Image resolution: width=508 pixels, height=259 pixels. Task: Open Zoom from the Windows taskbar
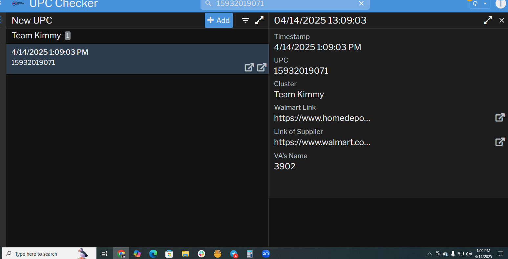coord(266,254)
